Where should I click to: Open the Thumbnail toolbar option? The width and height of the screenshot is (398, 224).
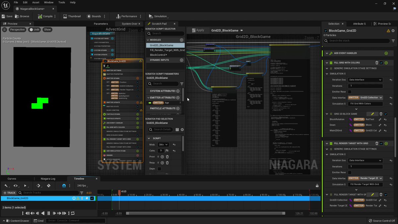pos(72,16)
